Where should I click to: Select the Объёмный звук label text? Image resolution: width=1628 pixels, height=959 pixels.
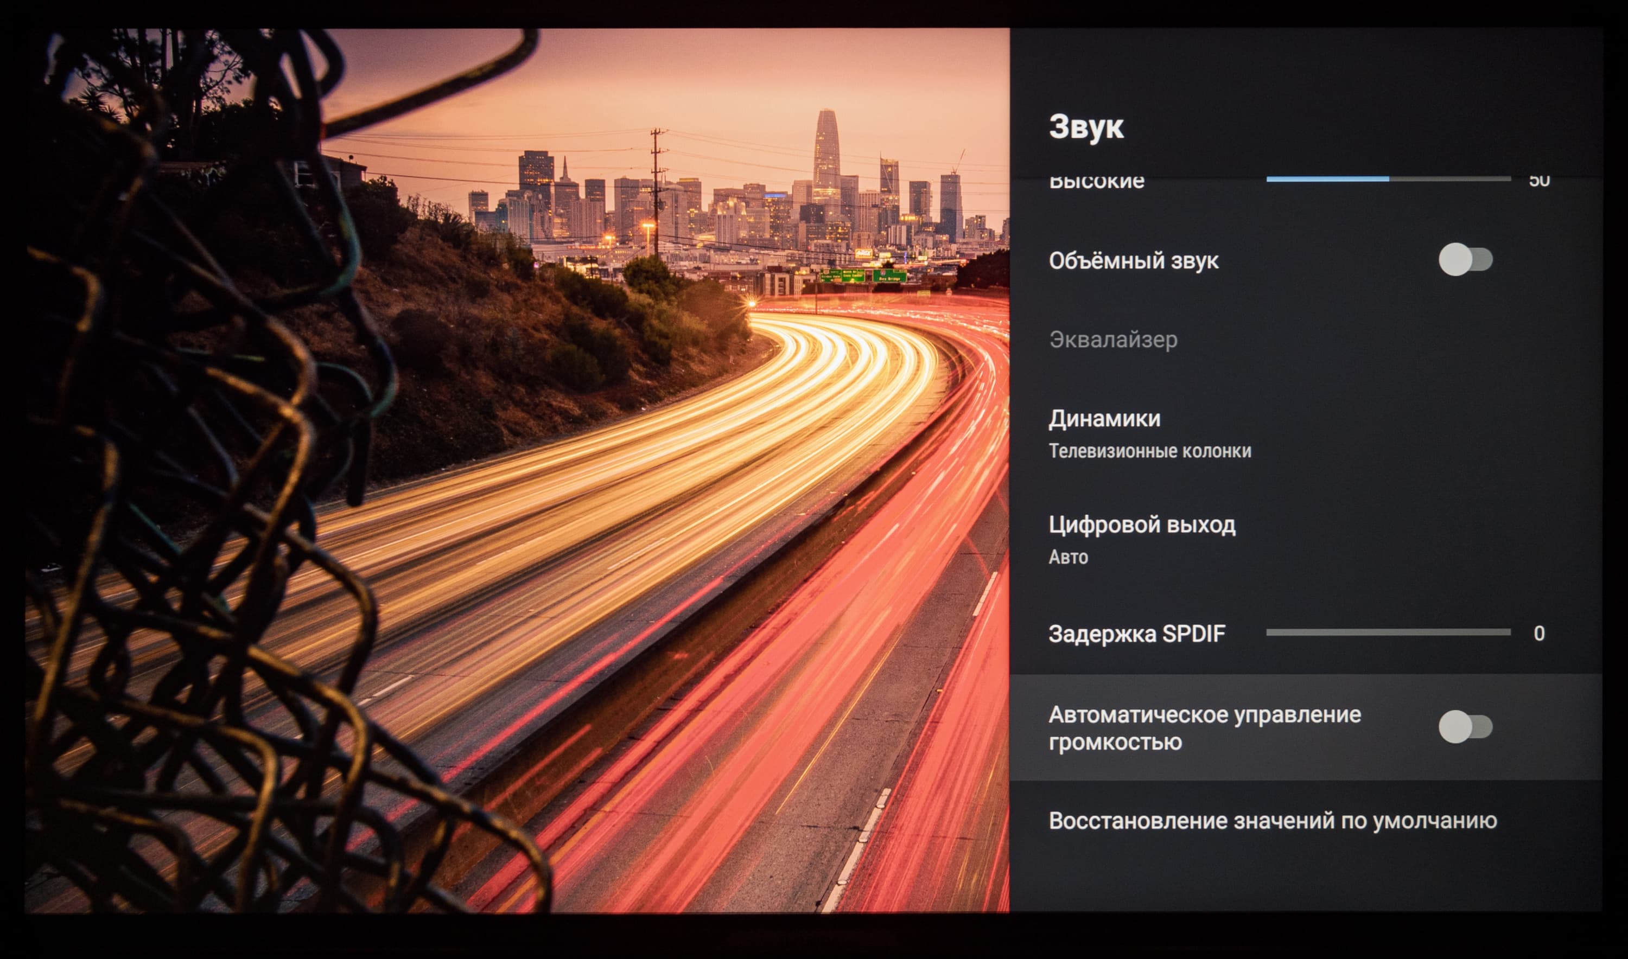click(1134, 261)
